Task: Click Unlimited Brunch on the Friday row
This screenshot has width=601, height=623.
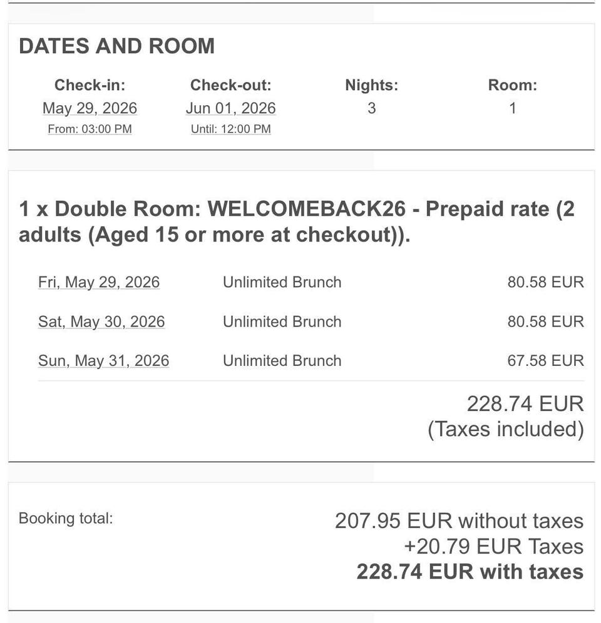Action: [282, 282]
